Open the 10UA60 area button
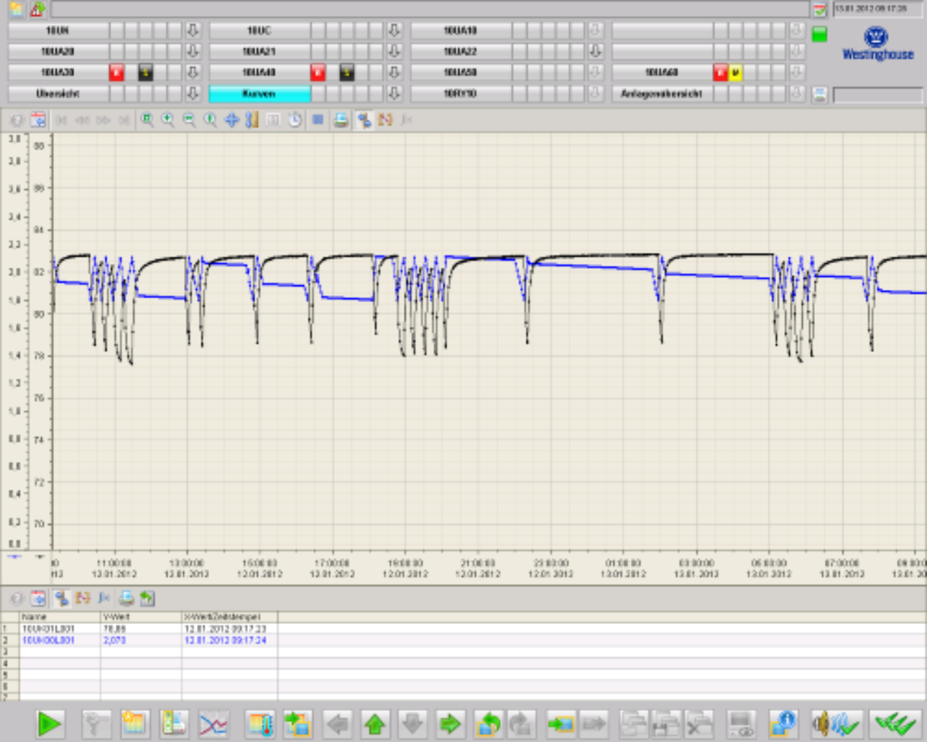 coord(662,73)
